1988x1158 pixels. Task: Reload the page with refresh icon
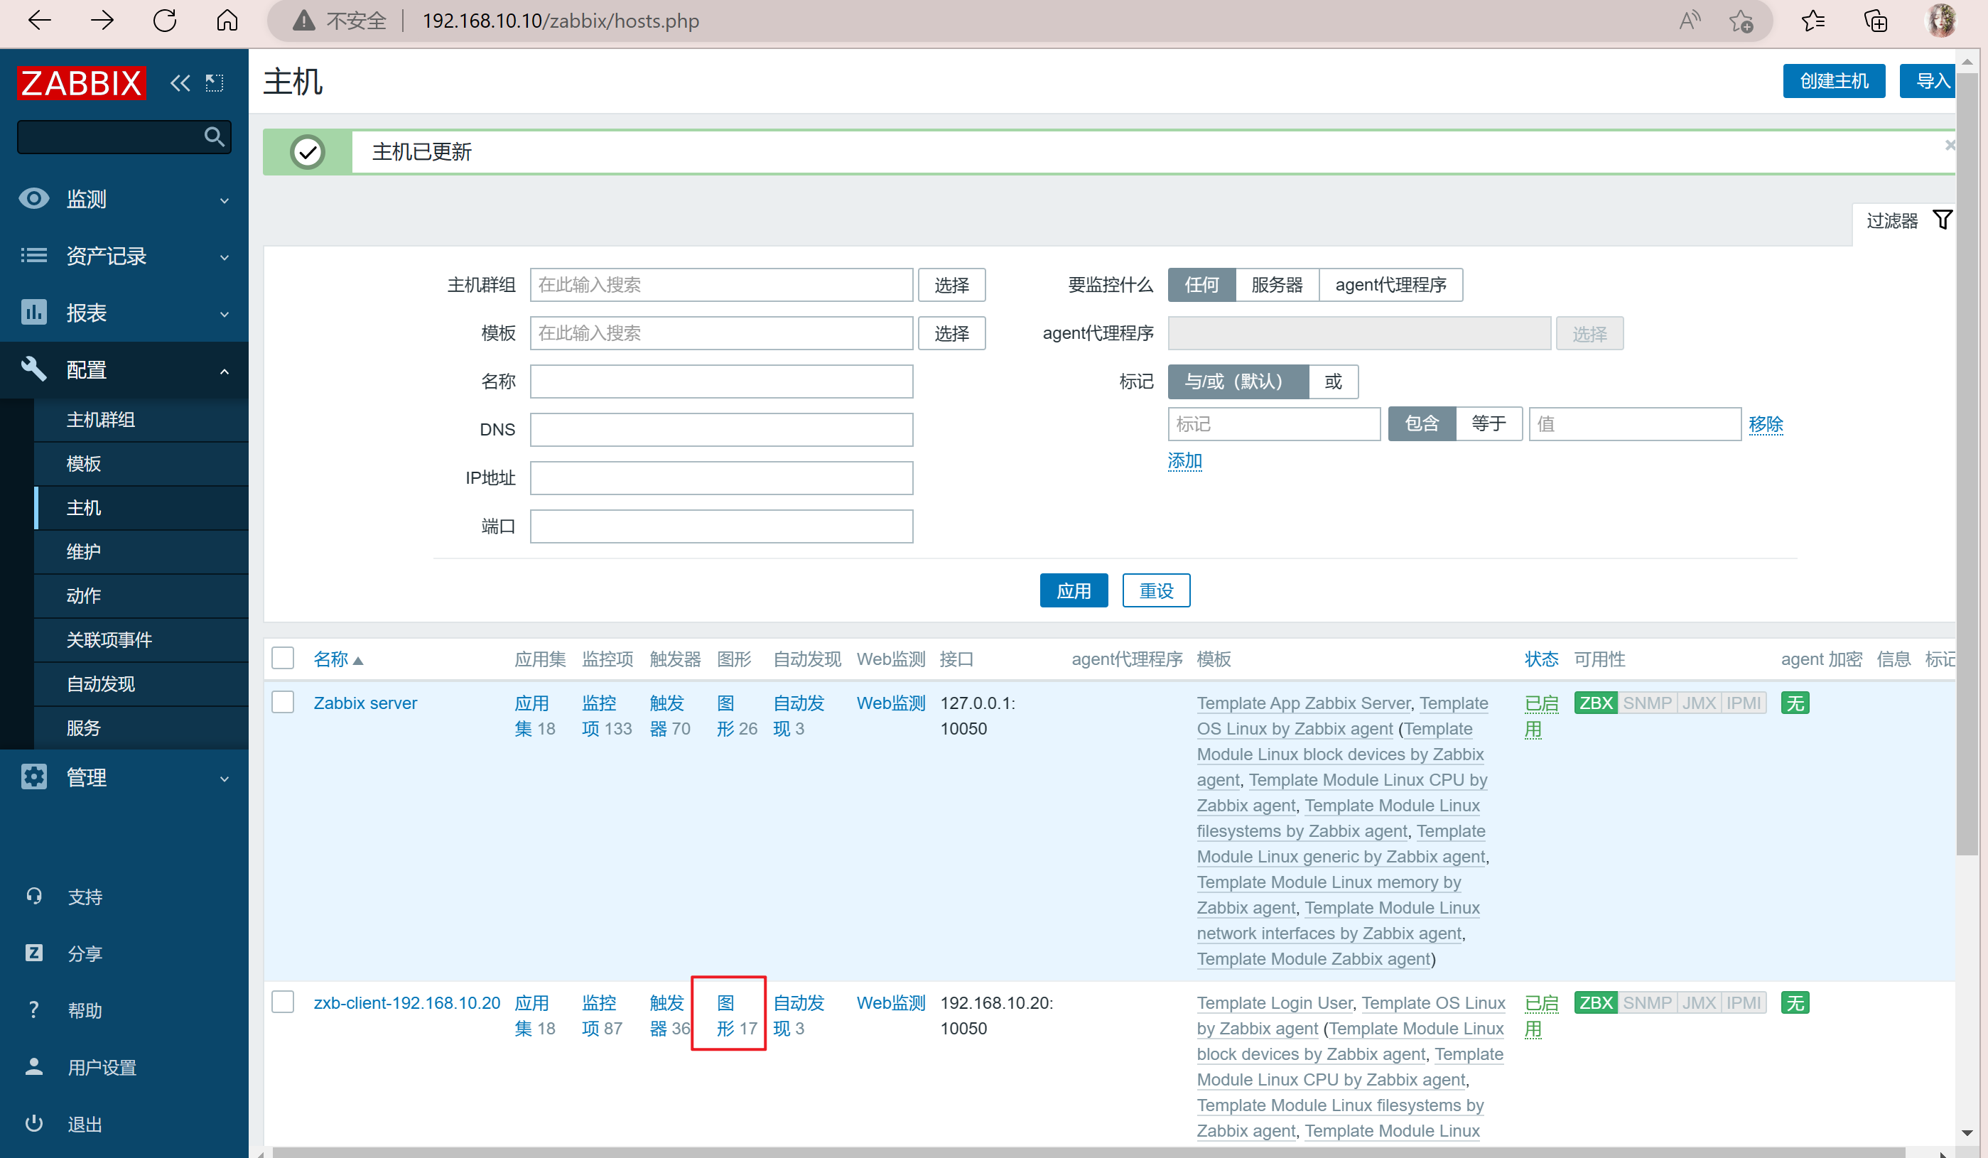[x=165, y=21]
